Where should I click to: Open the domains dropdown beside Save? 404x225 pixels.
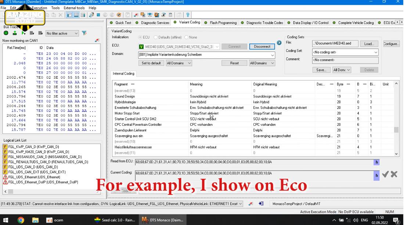342,70
